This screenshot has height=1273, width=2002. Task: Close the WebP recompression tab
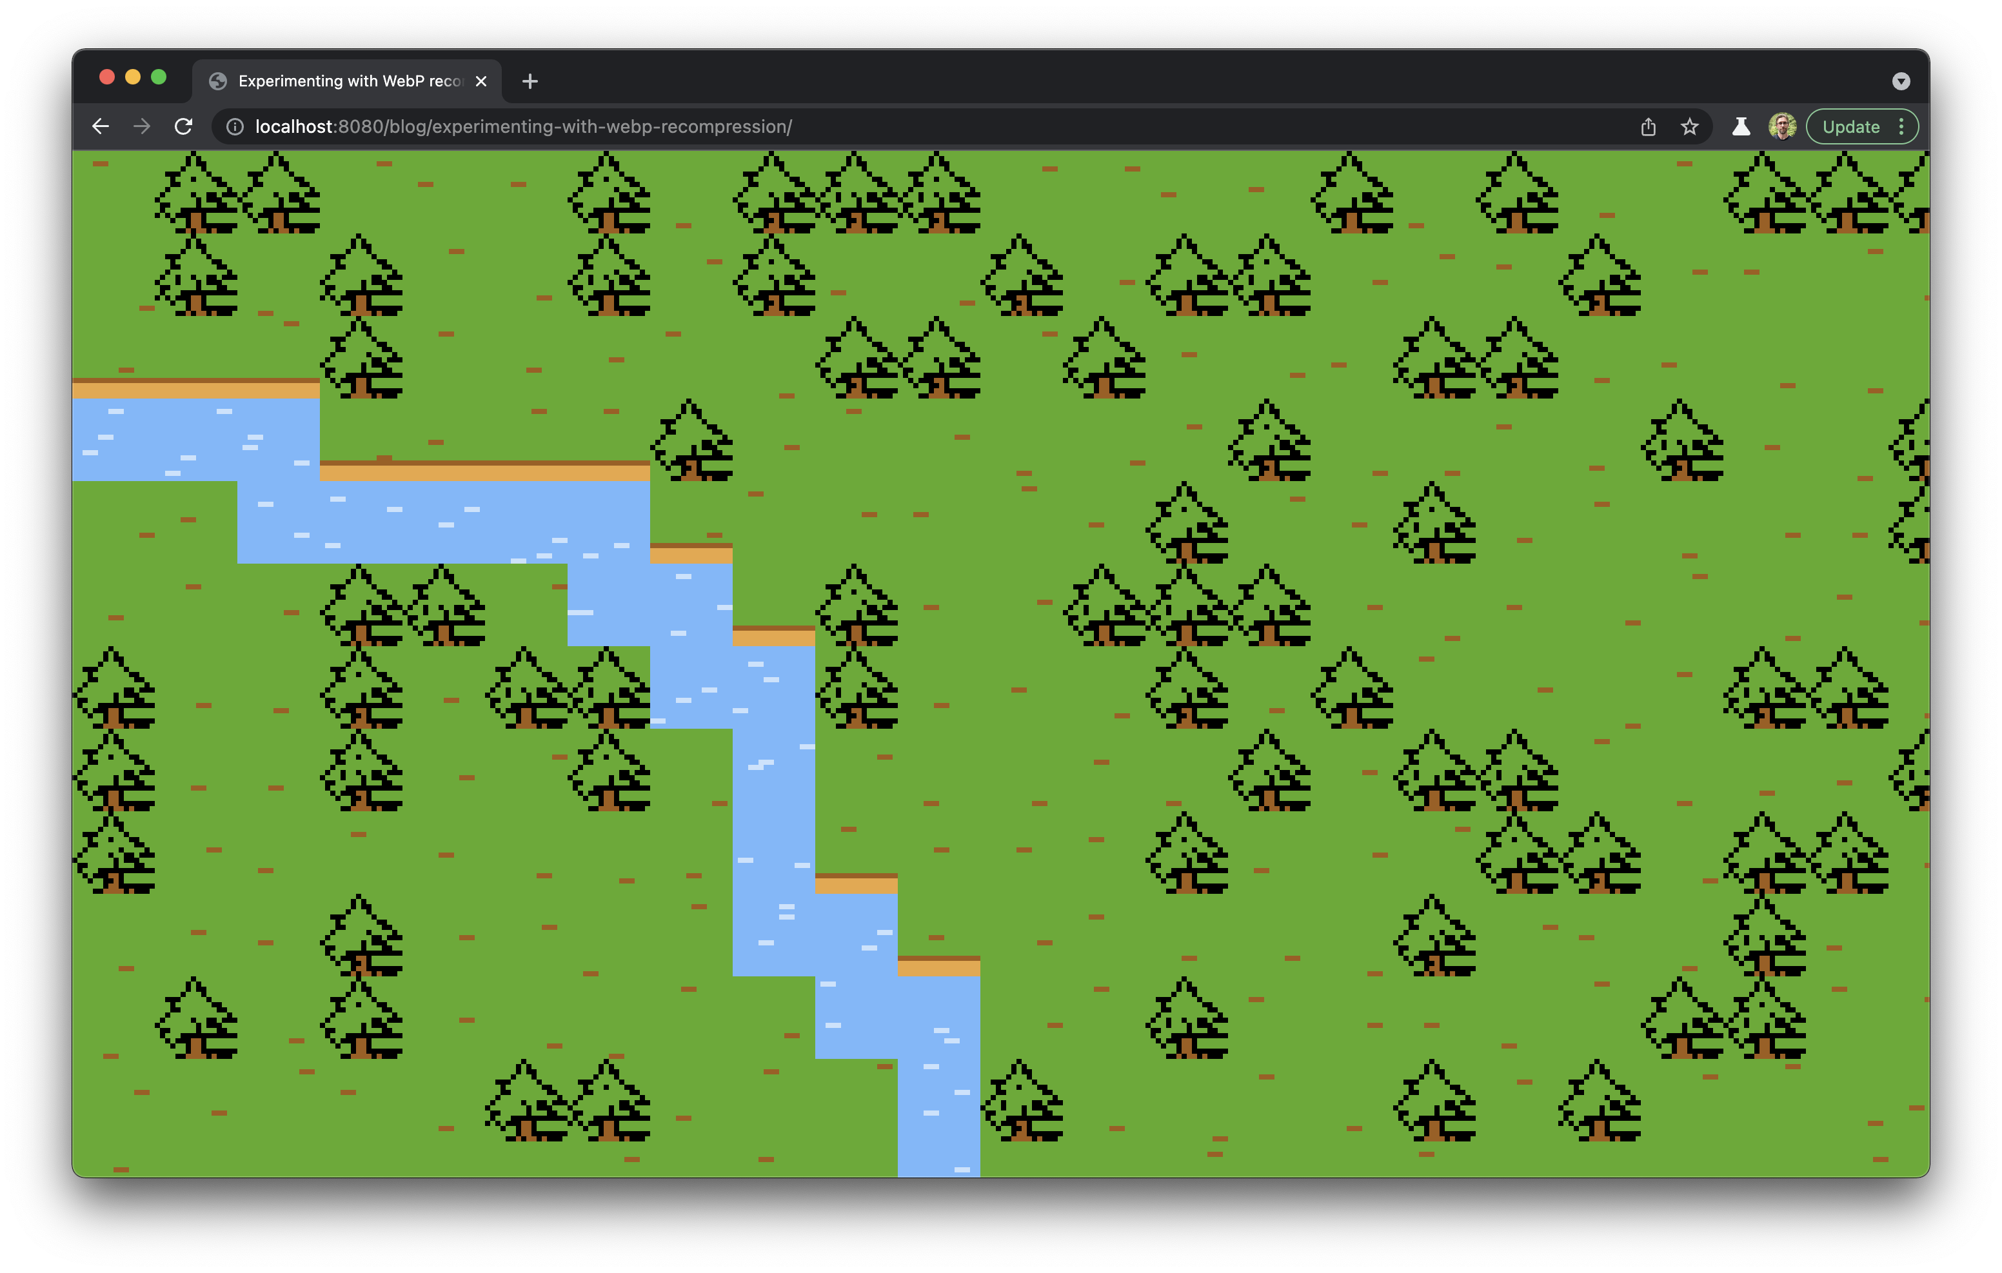click(x=481, y=81)
